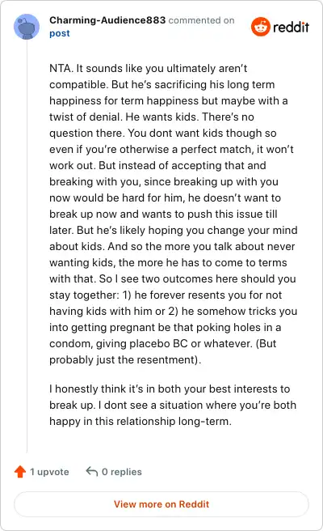Click the line beginning "stay together: 1)"
The width and height of the screenshot is (323, 531).
pyautogui.click(x=166, y=295)
